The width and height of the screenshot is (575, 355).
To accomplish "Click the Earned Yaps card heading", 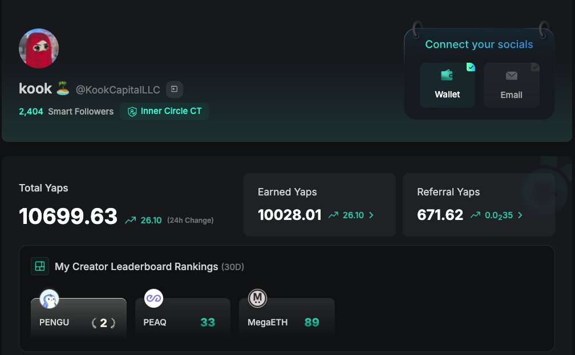I will click(x=287, y=192).
